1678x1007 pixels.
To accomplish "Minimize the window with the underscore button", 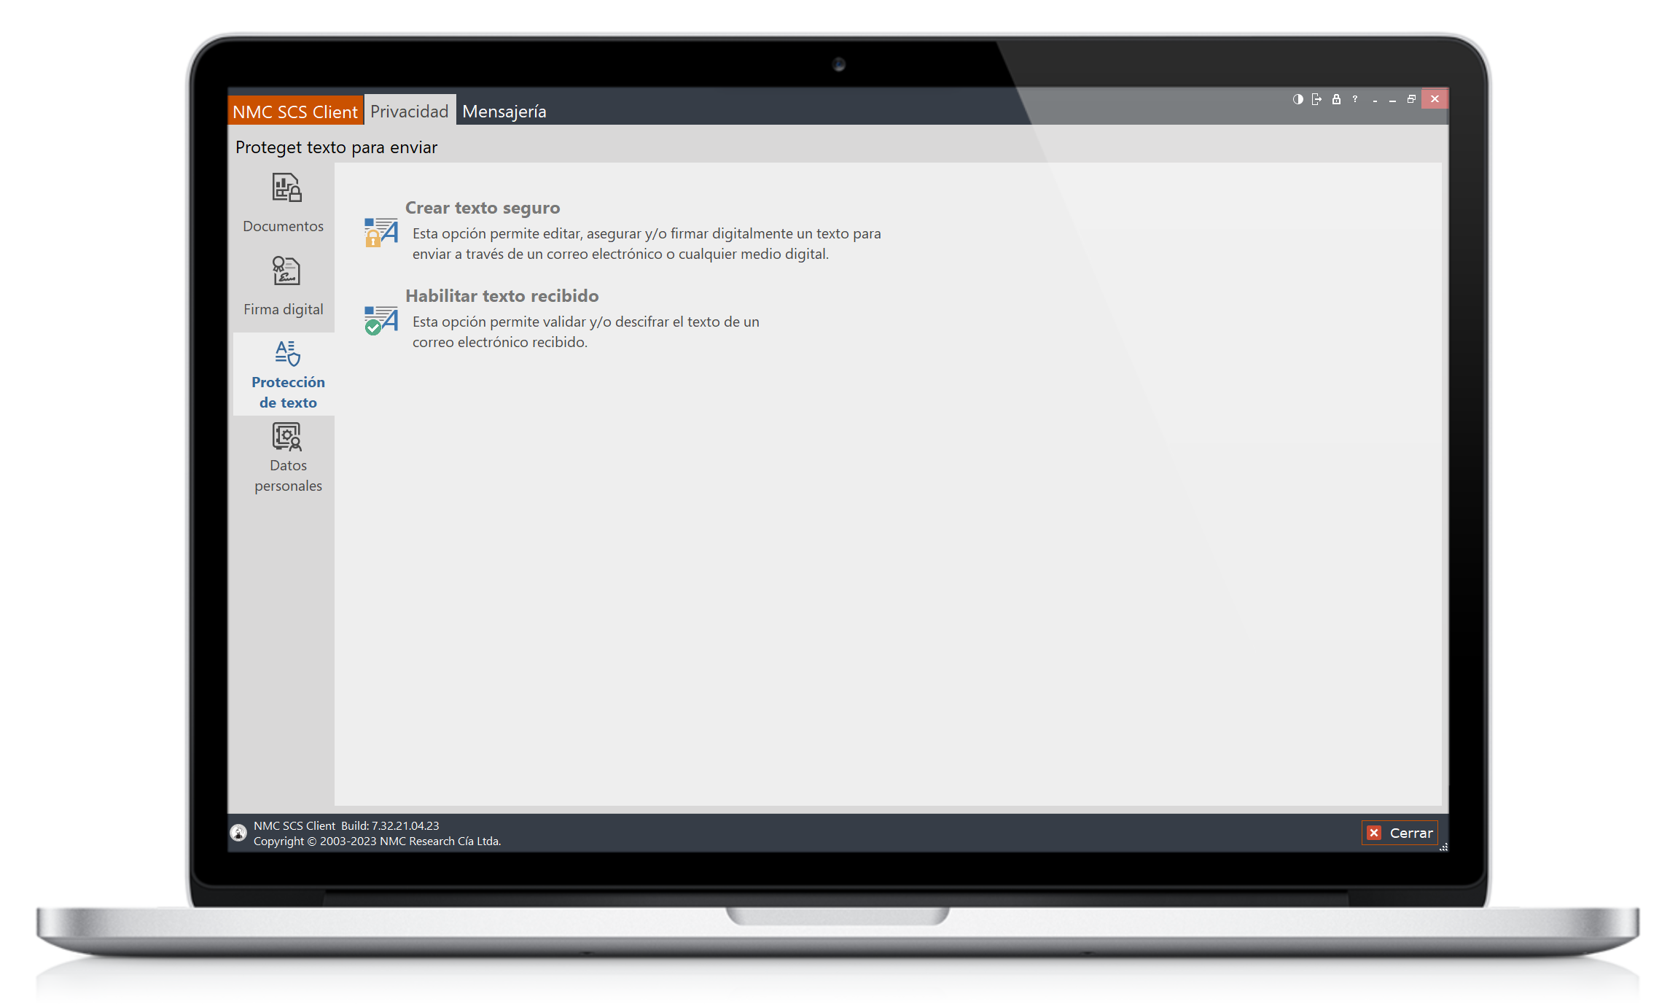I will pos(1392,100).
